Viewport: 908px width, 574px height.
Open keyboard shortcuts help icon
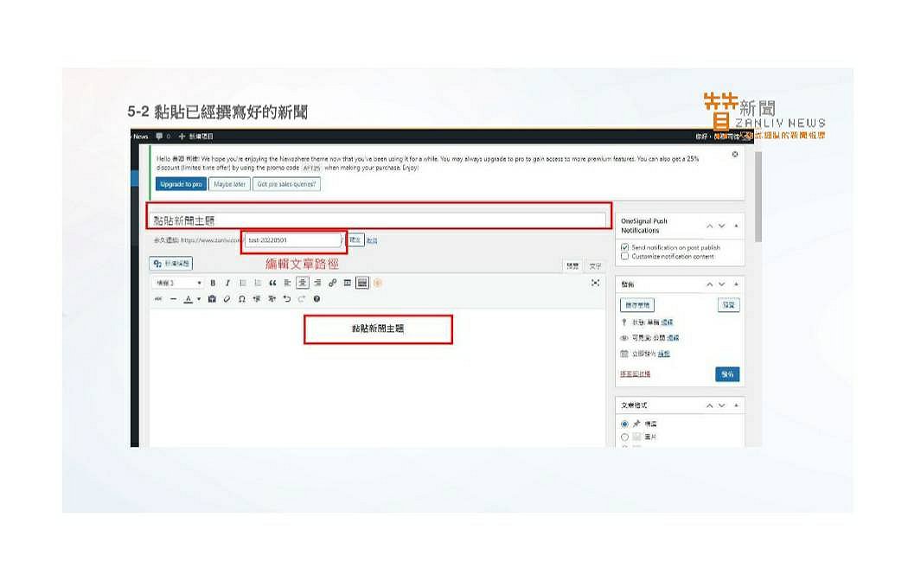317,299
